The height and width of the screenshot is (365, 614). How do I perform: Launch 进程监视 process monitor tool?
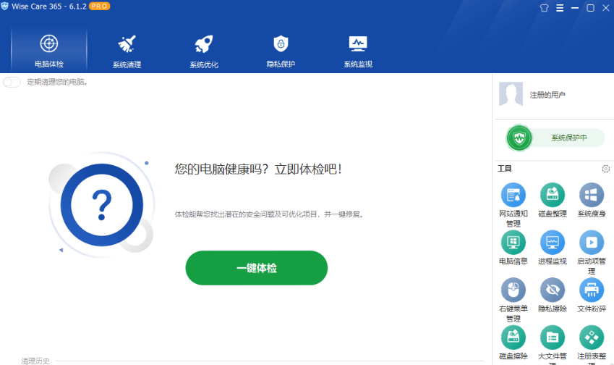[x=552, y=248]
